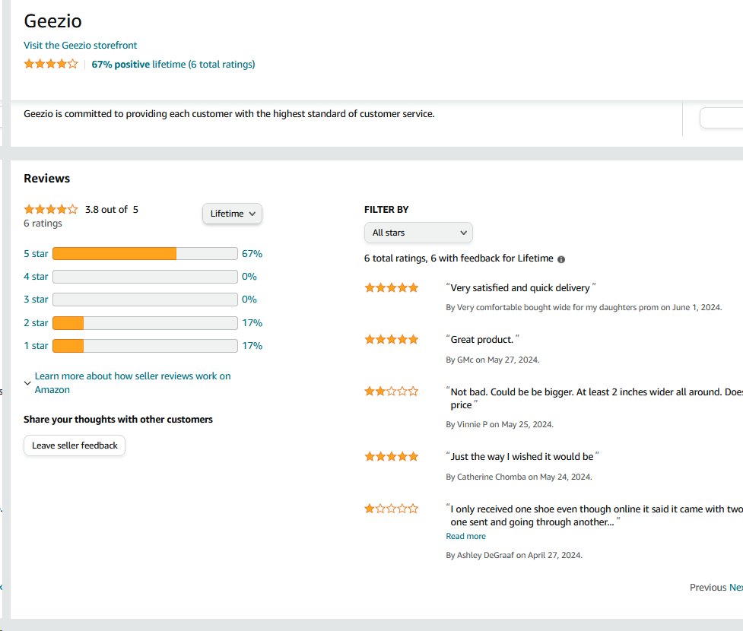Visit the Geezio storefront link
Viewport: 743px width, 631px height.
[x=81, y=46]
